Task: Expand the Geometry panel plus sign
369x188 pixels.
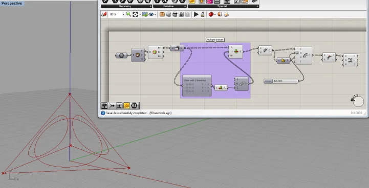Action: 150,6
